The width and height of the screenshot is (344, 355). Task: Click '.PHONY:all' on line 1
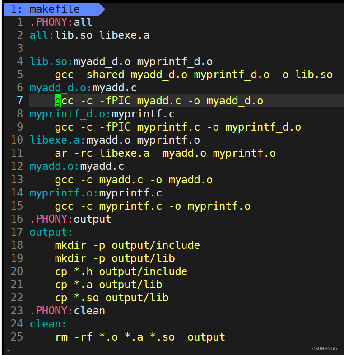click(x=61, y=22)
